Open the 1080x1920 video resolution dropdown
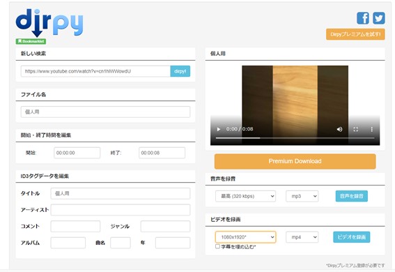 245,237
